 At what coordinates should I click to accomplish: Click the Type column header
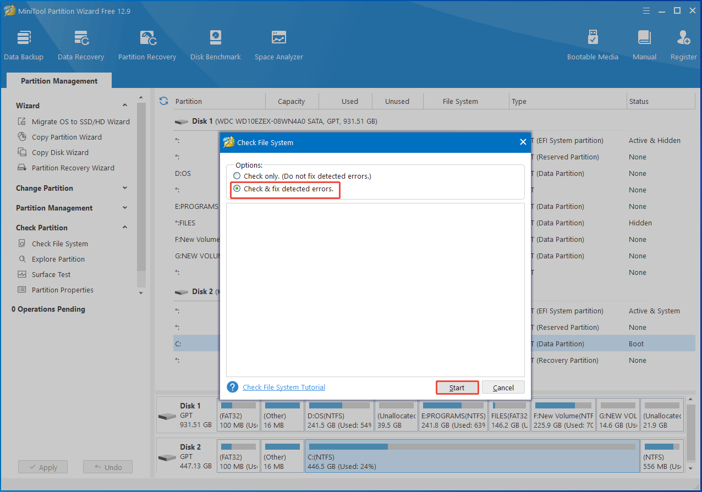pyautogui.click(x=568, y=101)
